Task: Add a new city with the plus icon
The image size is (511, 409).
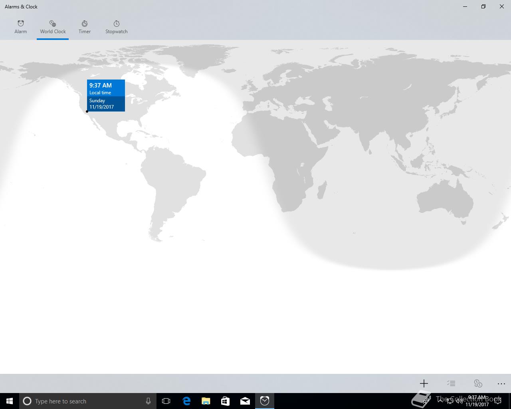Action: (424, 383)
